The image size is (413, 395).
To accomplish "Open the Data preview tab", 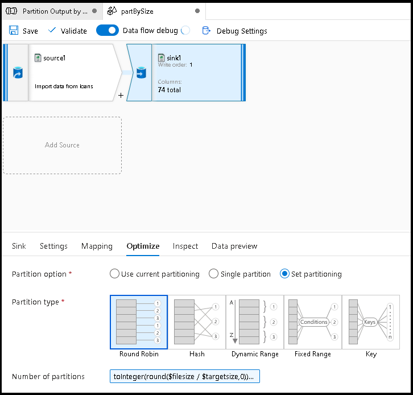I will click(x=234, y=246).
